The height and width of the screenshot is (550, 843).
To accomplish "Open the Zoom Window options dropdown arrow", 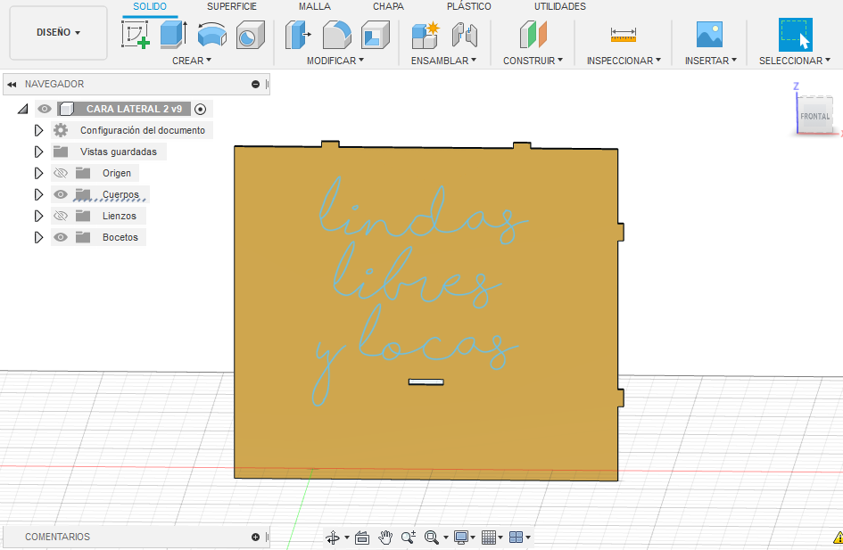I will pos(446,538).
